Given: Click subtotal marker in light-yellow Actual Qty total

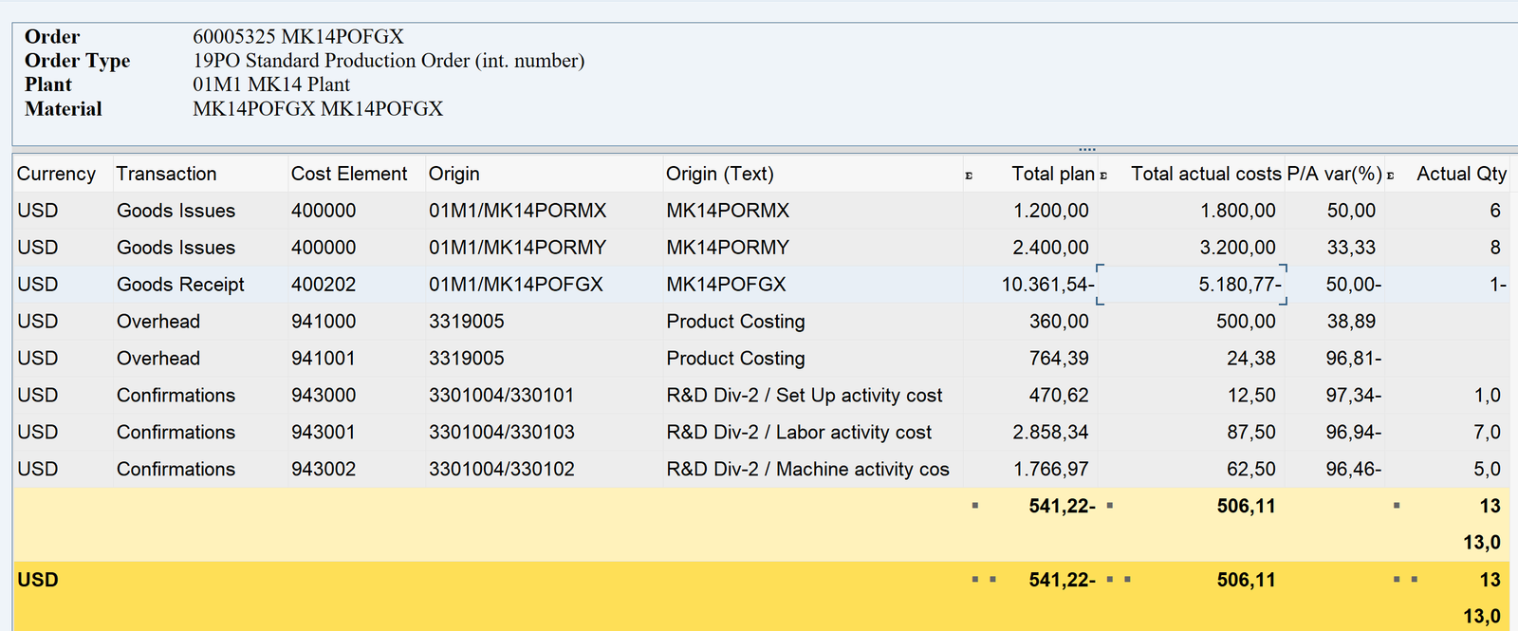Looking at the screenshot, I should [x=1397, y=506].
